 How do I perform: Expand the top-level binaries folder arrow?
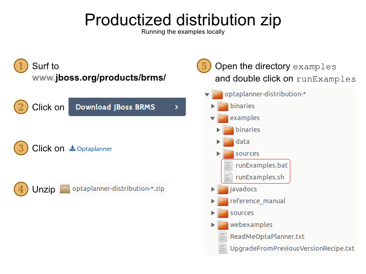point(213,106)
